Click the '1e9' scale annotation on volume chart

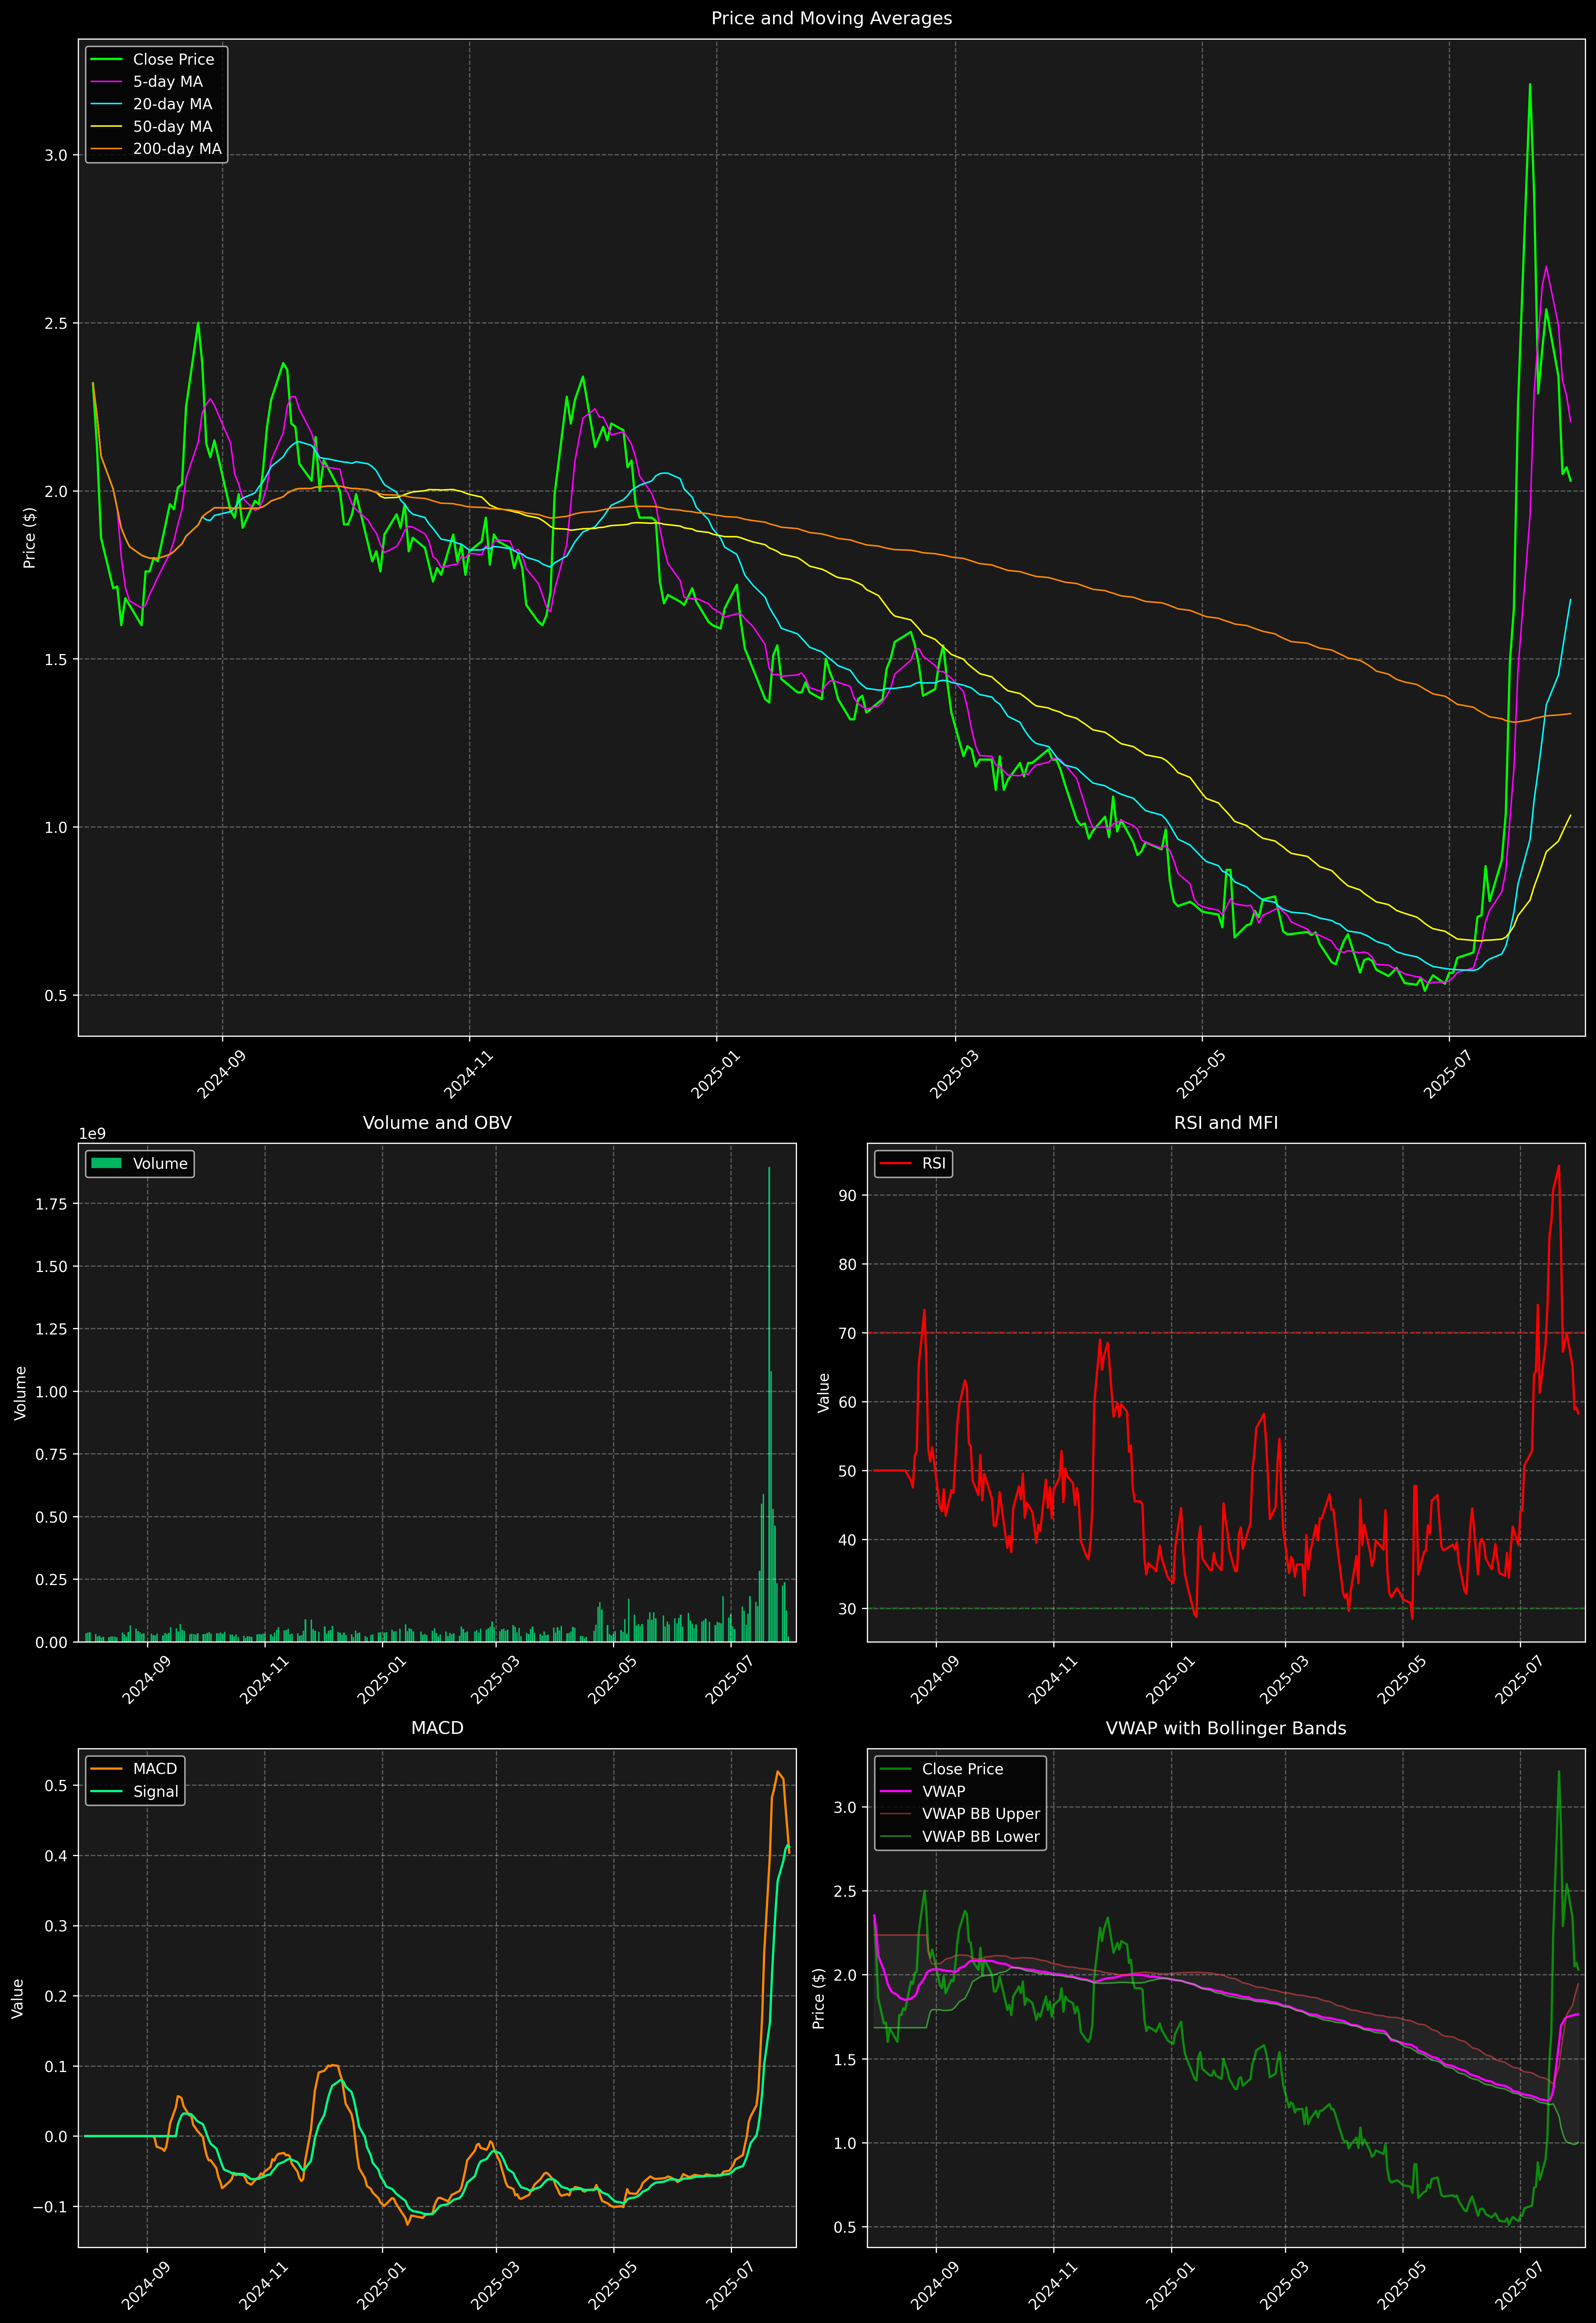click(92, 1133)
